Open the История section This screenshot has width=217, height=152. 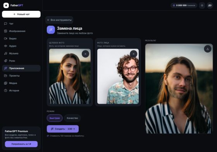coord(21,91)
